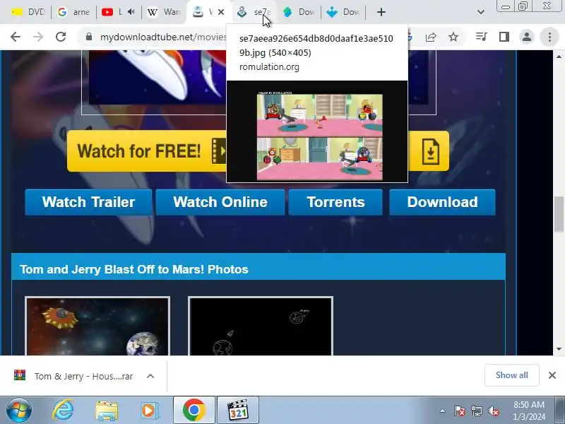The width and height of the screenshot is (565, 424).
Task: Click page scrollbar up arrow
Action: pyautogui.click(x=559, y=57)
